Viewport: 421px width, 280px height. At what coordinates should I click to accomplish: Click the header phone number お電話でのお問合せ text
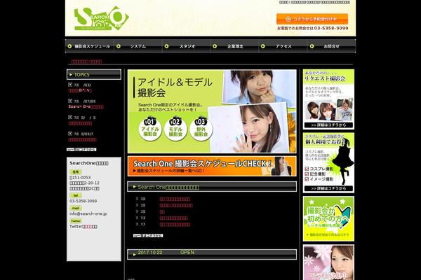(x=313, y=28)
